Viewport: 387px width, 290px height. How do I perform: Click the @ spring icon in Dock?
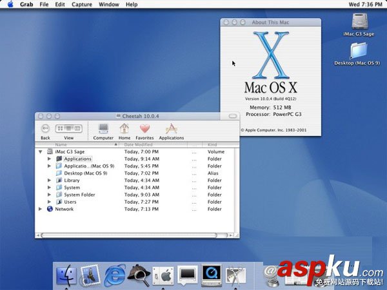click(x=272, y=275)
